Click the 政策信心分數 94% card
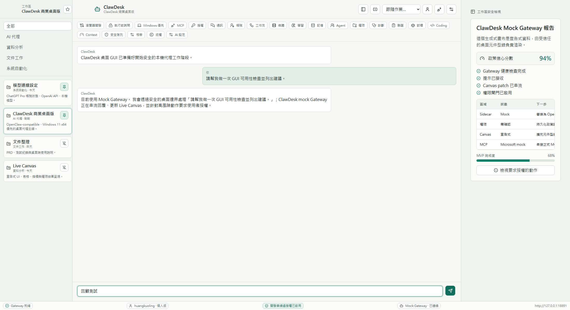The width and height of the screenshot is (570, 310). coord(515,58)
